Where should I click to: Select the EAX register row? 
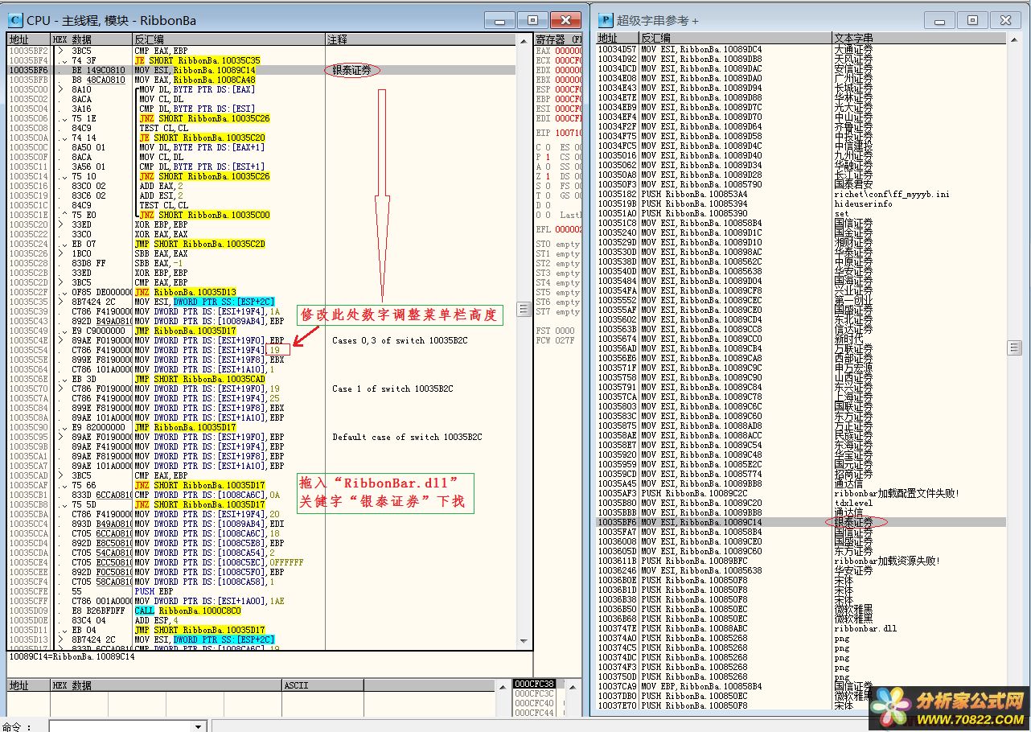pyautogui.click(x=559, y=51)
